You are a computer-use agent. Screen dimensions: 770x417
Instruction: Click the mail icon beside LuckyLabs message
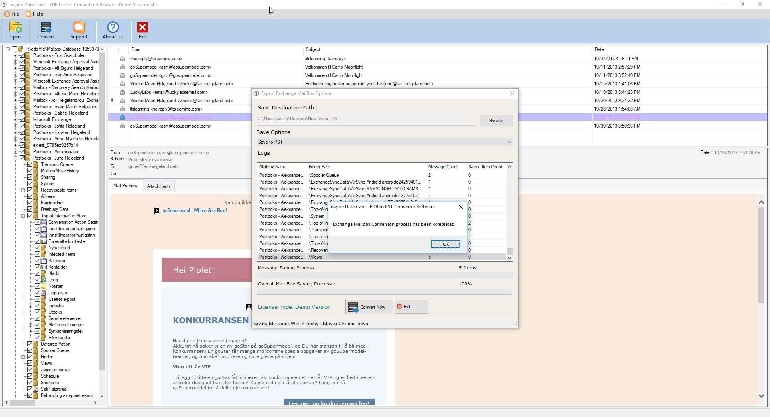(x=122, y=92)
